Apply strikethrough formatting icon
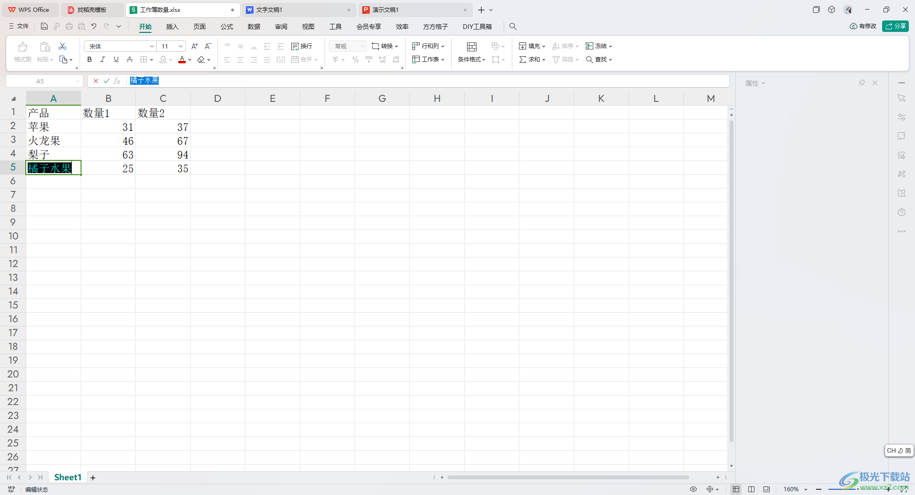This screenshot has height=495, width=915. pos(130,59)
